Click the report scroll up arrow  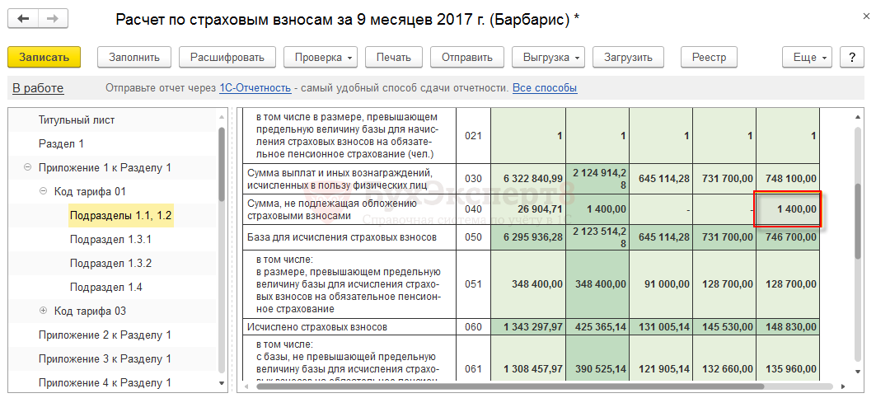pos(858,117)
